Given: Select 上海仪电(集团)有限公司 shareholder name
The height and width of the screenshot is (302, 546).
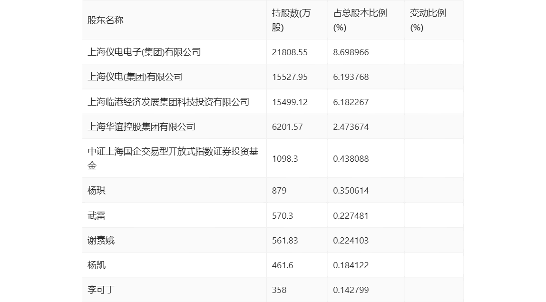Looking at the screenshot, I should 133,77.
